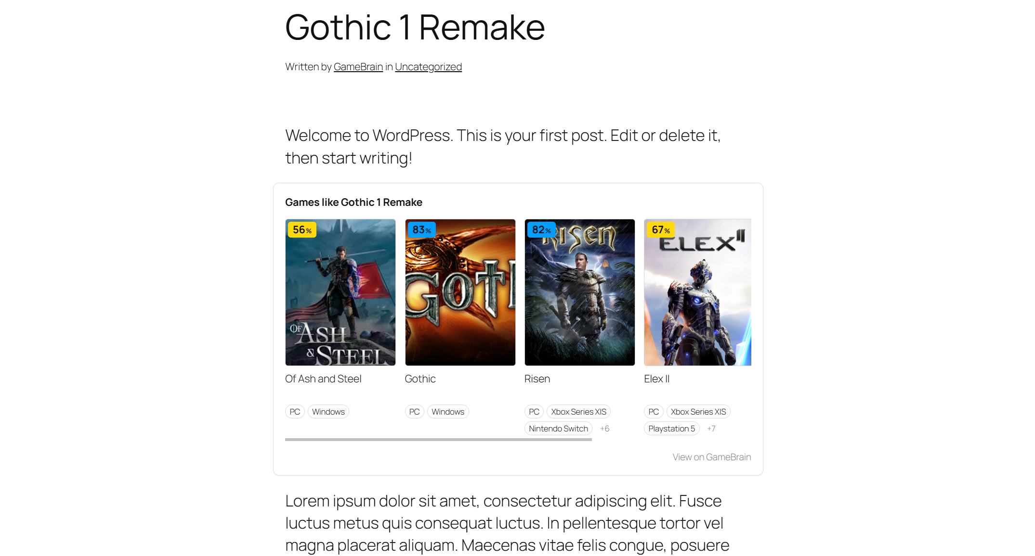Expand the +6 more platforms for Risen

(604, 429)
